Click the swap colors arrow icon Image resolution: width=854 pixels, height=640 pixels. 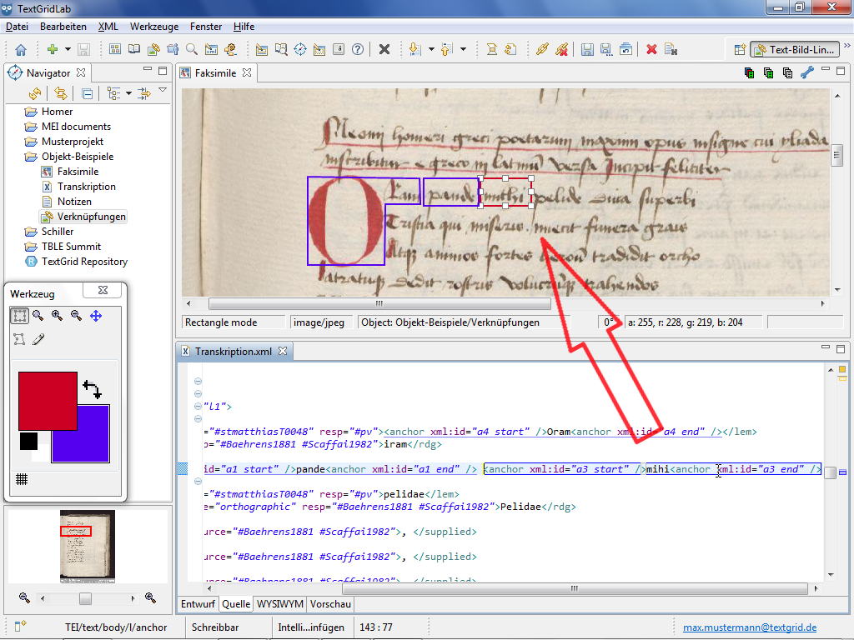coord(91,388)
